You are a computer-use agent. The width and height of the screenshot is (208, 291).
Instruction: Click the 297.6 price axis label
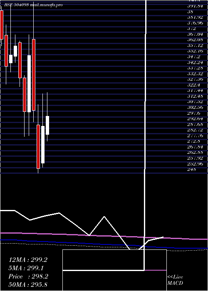click(194, 113)
